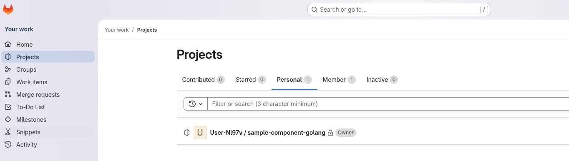Click the Home house icon in sidebar
This screenshot has height=161, width=569.
tap(8, 44)
